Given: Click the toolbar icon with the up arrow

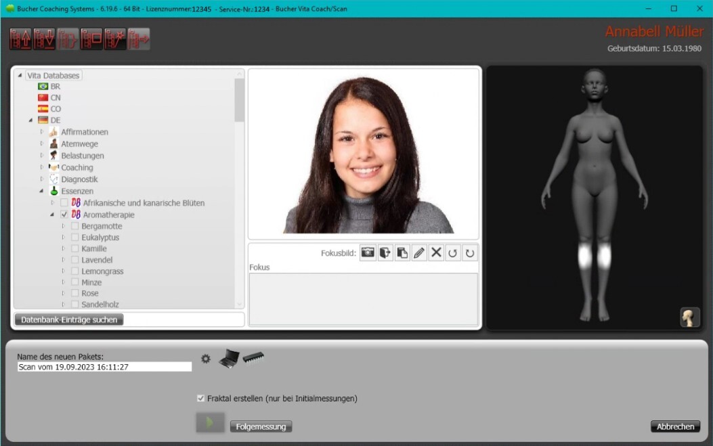Looking at the screenshot, I should 20,39.
